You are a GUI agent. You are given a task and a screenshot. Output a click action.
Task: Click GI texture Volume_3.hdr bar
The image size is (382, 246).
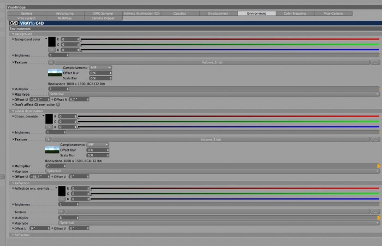(211, 139)
